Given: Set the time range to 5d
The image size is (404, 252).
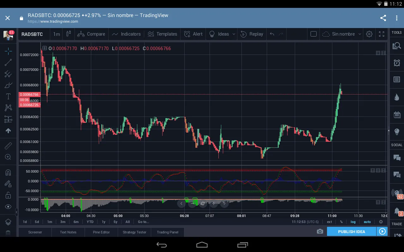Looking at the screenshot, I should click(x=37, y=222).
